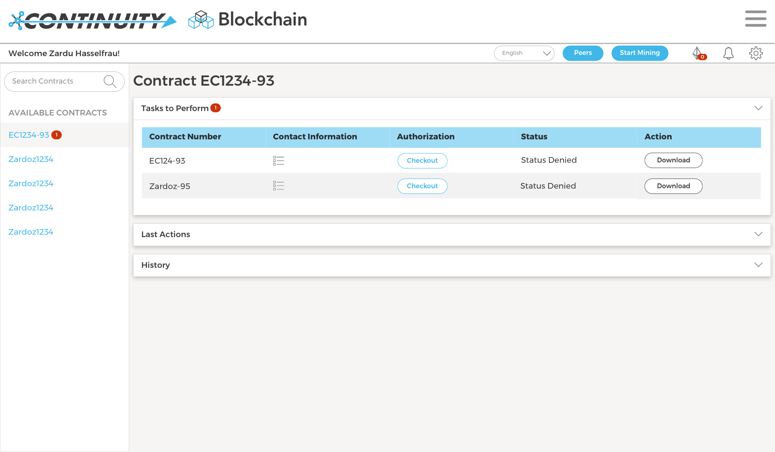The image size is (775, 452).
Task: Open the first Zardoz1234 contract link
Action: pyautogui.click(x=31, y=159)
